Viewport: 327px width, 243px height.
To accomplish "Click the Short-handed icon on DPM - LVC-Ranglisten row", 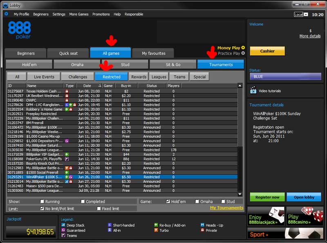I will 67,105.
